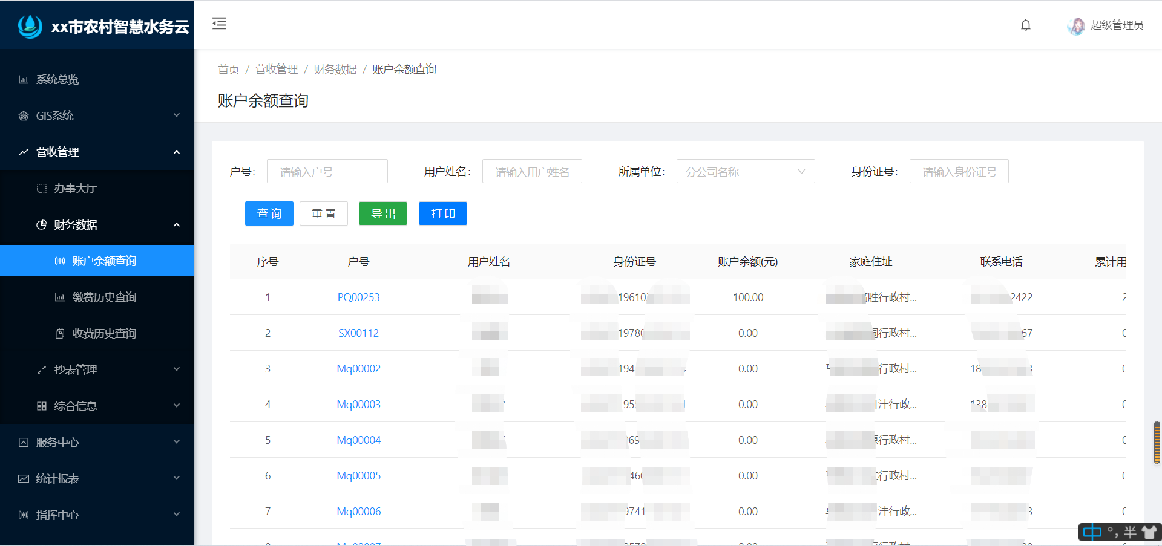The height and width of the screenshot is (546, 1162).
Task: Click the 户号 column header
Action: (x=359, y=262)
